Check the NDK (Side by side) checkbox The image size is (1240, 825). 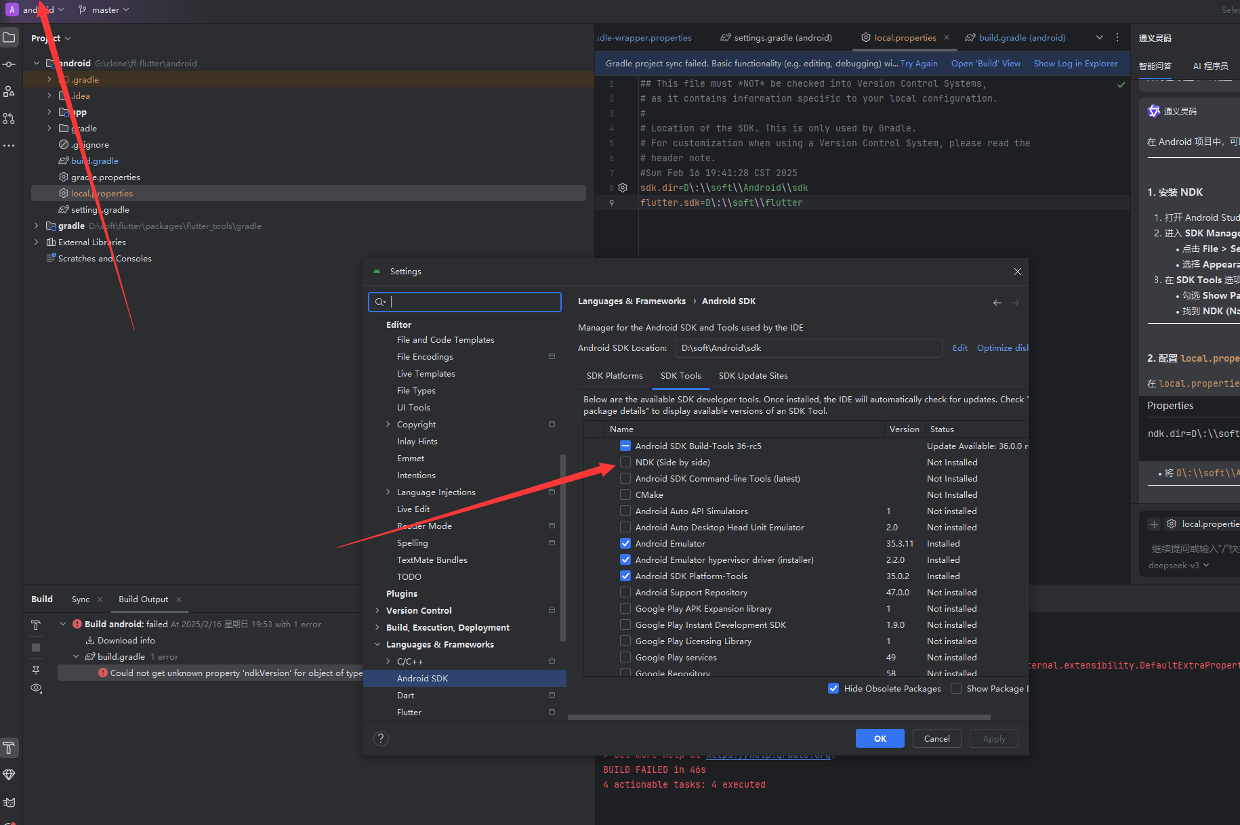[625, 462]
